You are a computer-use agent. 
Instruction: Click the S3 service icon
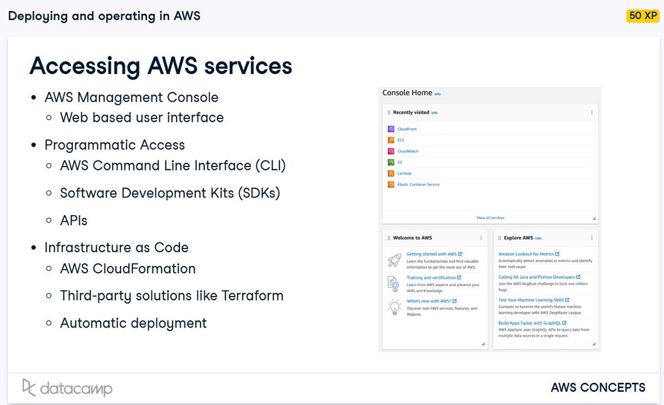[391, 162]
